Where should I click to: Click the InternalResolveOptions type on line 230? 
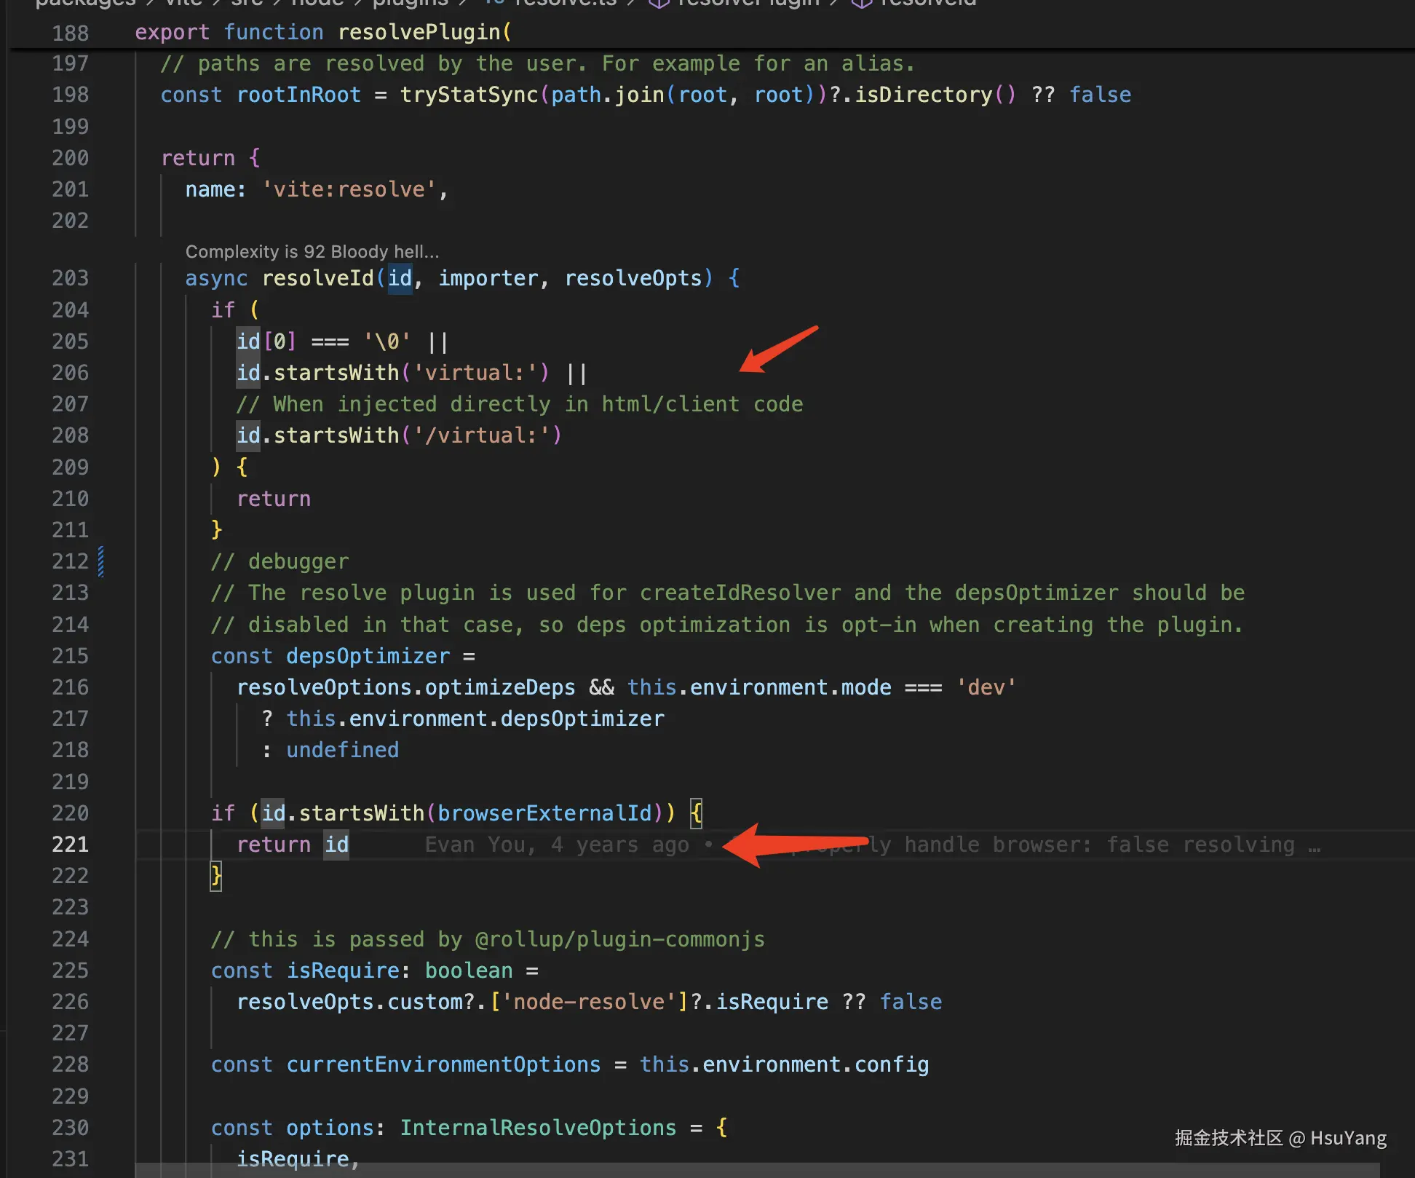click(538, 1128)
